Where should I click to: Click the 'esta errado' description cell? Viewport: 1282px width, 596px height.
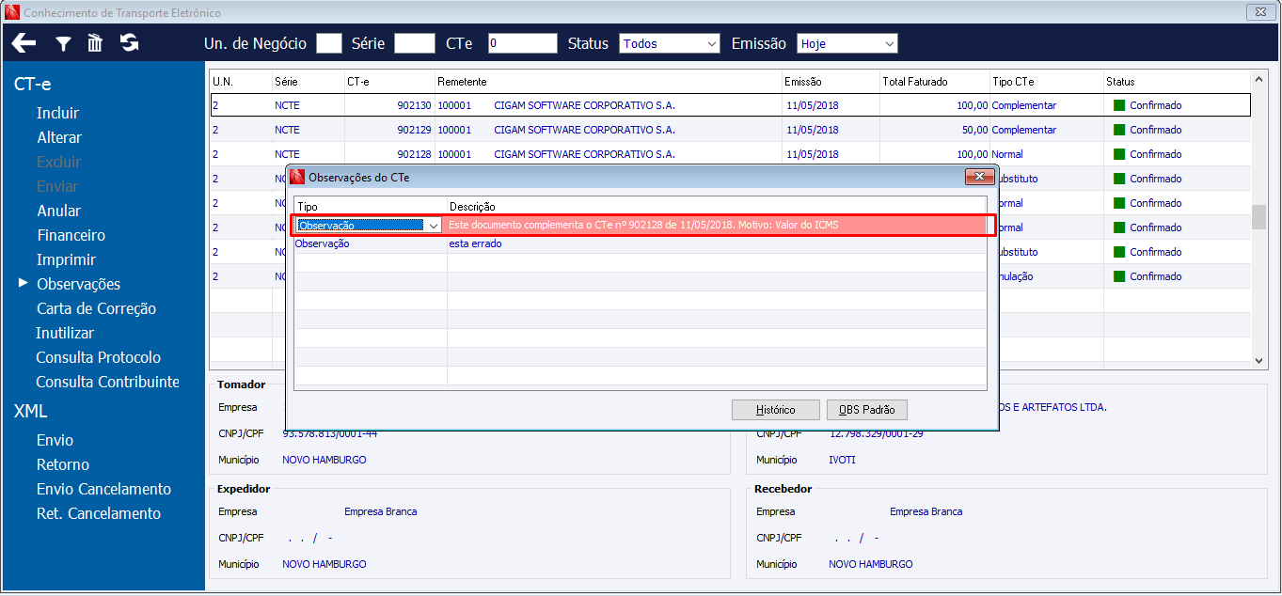tap(716, 243)
